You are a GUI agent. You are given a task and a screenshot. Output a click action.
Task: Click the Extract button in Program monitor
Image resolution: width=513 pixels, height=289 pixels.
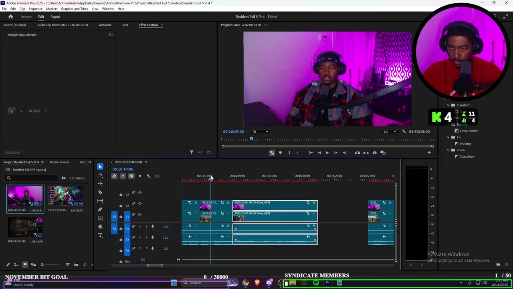(366, 153)
